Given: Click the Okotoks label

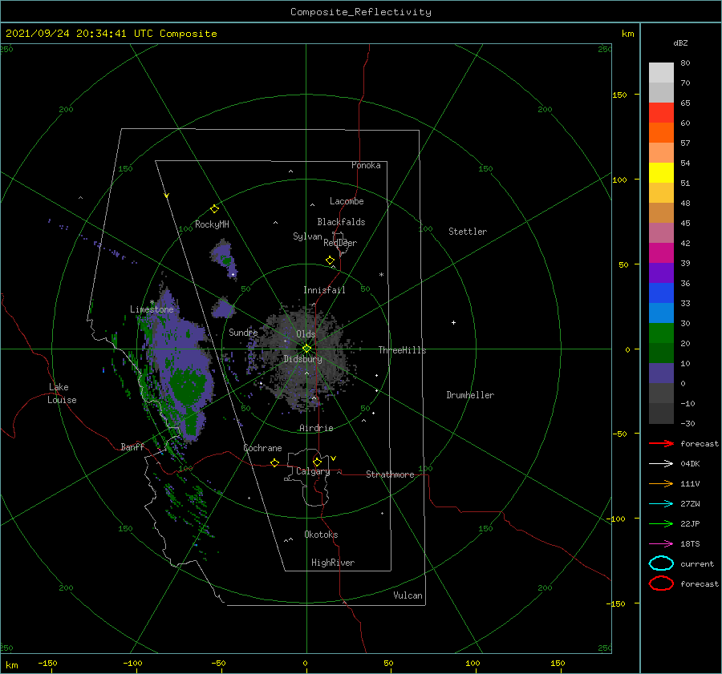Looking at the screenshot, I should click(x=321, y=535).
